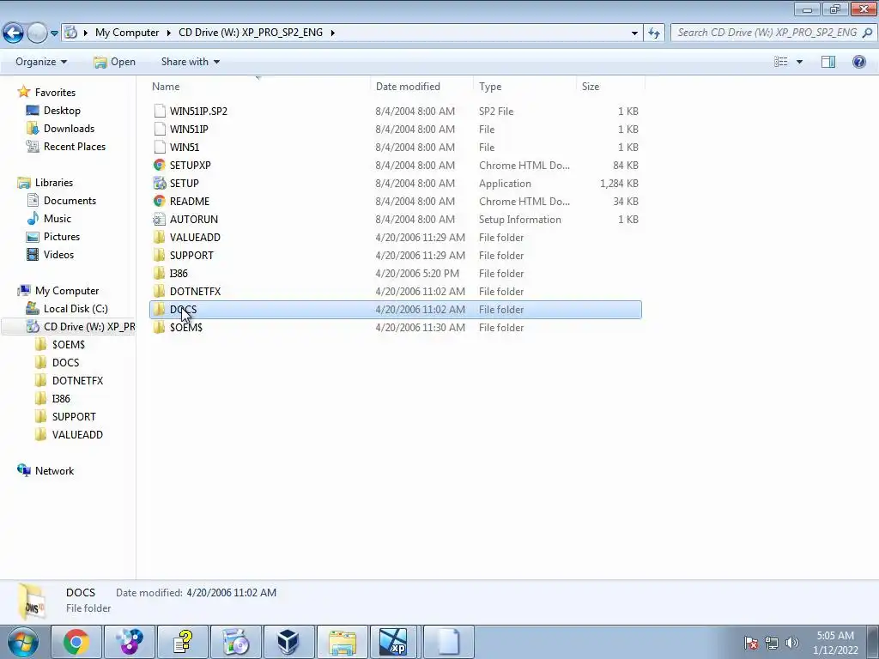Screen dimensions: 879x659
Task: Select the AUTORUN setup information icon
Action: 160,219
